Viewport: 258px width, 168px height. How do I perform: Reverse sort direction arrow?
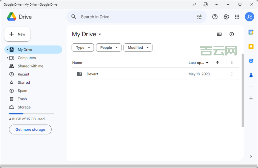218,62
